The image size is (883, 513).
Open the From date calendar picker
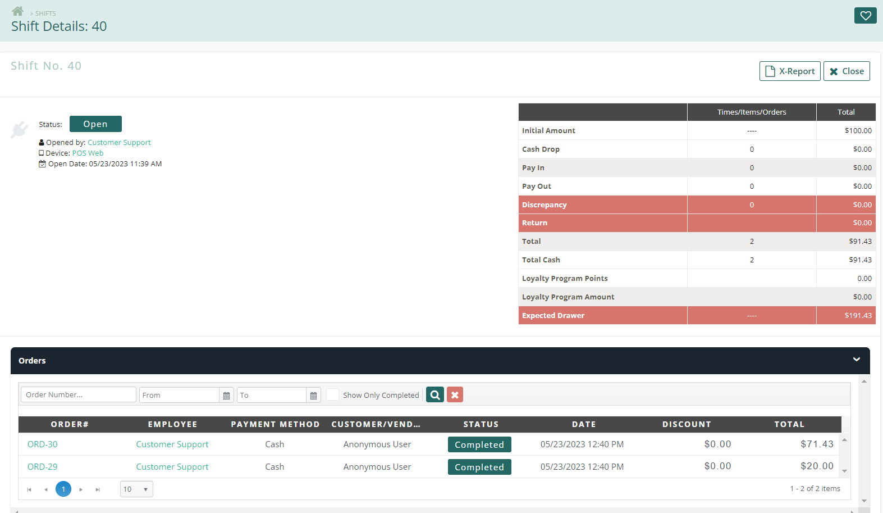coord(226,396)
